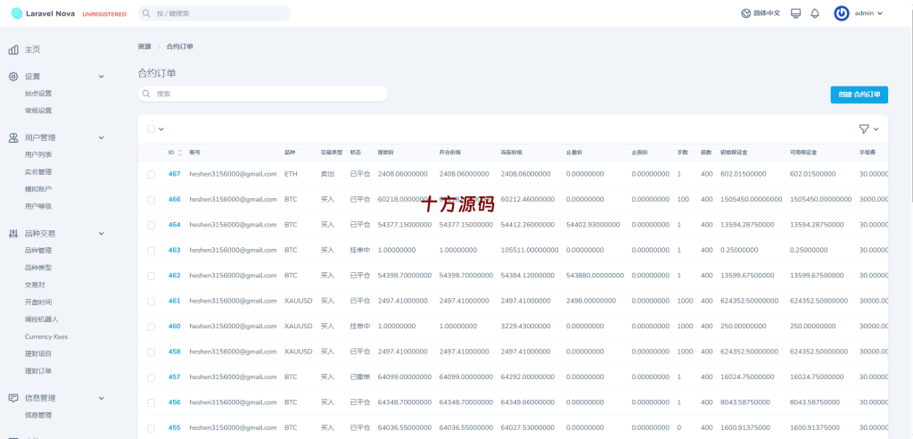Click the search magnifier in 搜索 field

point(146,94)
